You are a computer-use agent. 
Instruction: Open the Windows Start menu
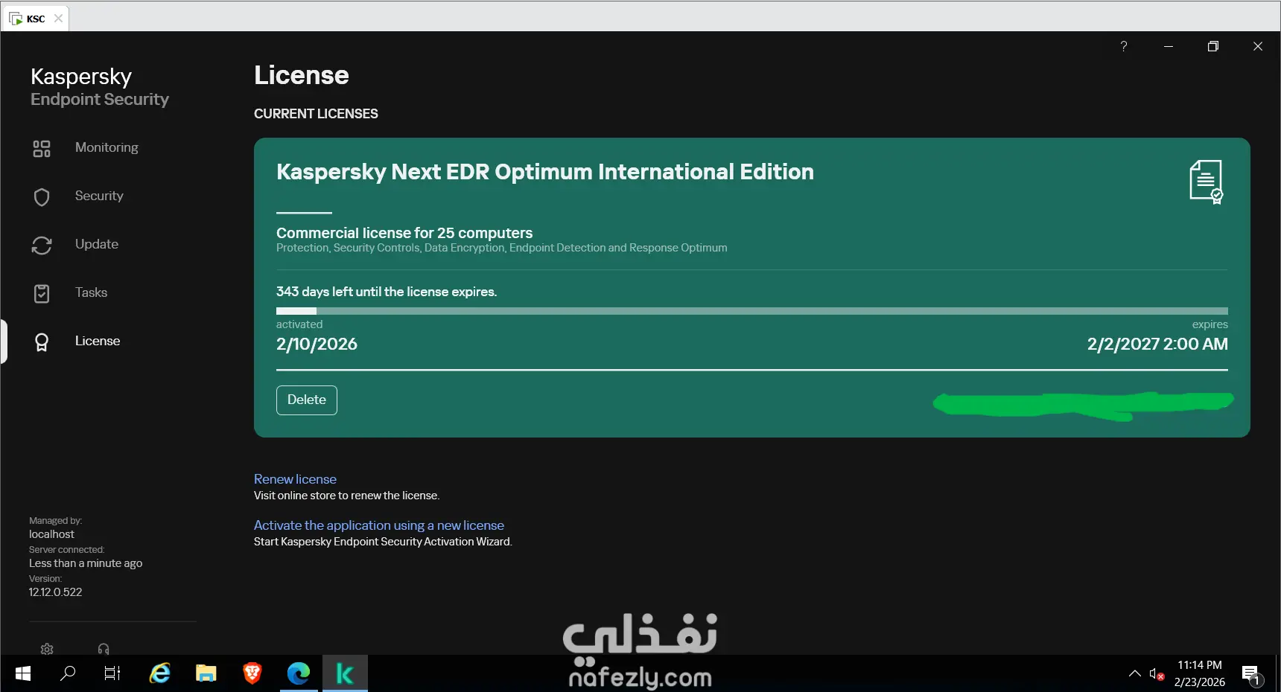[23, 673]
